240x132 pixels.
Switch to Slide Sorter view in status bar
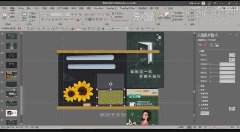tap(195, 127)
